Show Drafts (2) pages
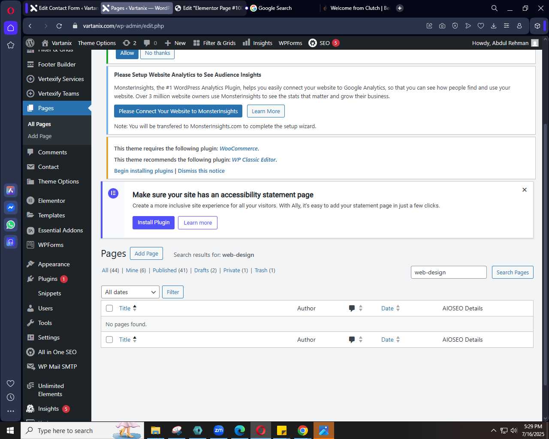This screenshot has height=439, width=549. pos(205,271)
